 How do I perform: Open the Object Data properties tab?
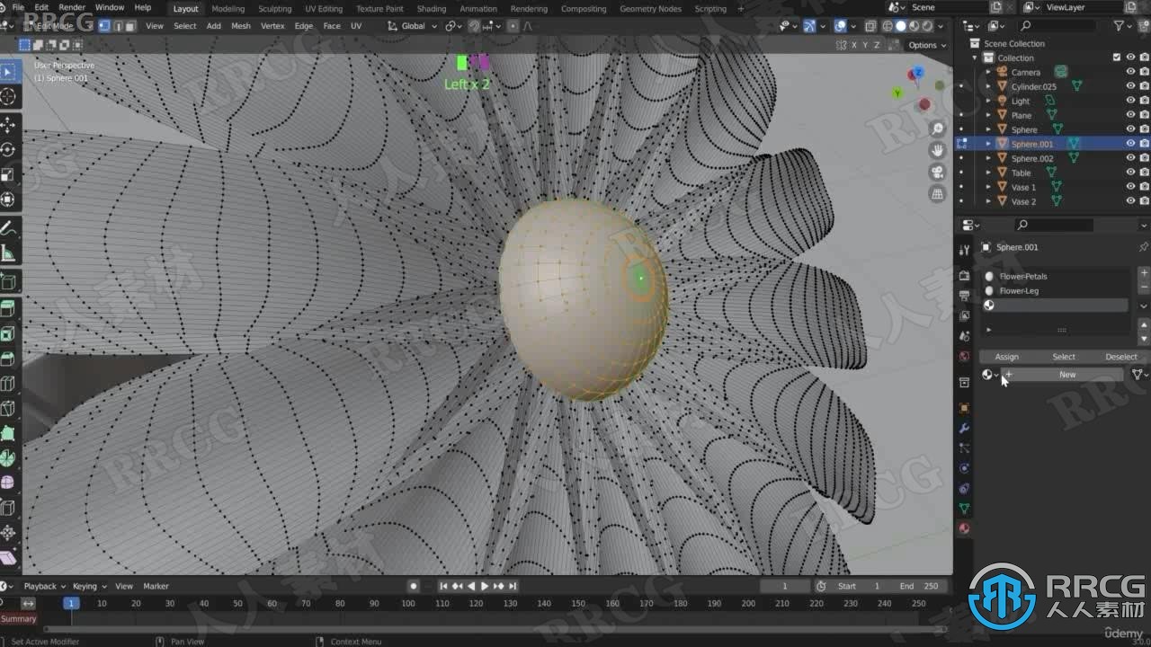[x=964, y=509]
